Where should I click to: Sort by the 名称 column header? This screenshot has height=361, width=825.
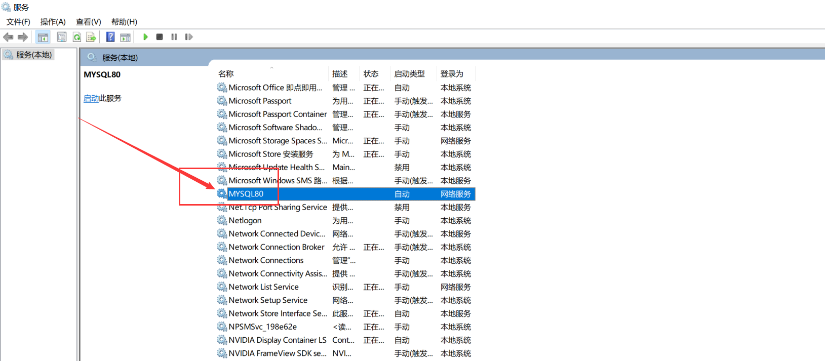[226, 74]
